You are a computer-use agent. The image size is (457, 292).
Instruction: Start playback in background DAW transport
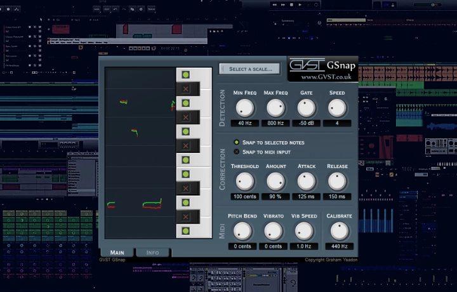[300, 4]
